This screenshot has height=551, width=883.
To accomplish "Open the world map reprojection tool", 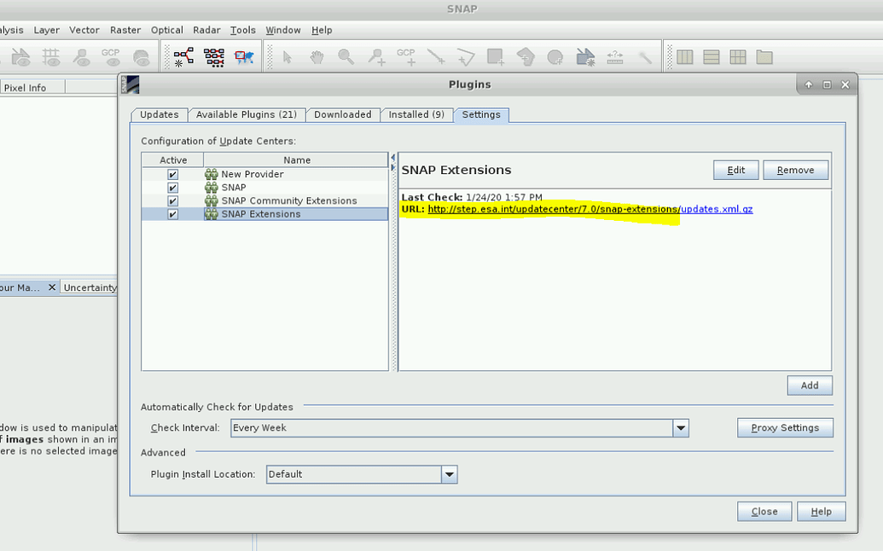I will coord(245,56).
